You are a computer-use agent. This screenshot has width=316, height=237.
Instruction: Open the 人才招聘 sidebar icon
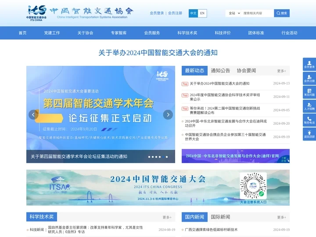click(x=309, y=106)
